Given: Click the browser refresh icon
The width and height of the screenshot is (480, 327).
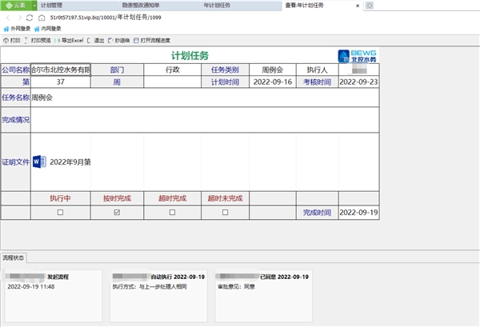Looking at the screenshot, I should [30, 18].
